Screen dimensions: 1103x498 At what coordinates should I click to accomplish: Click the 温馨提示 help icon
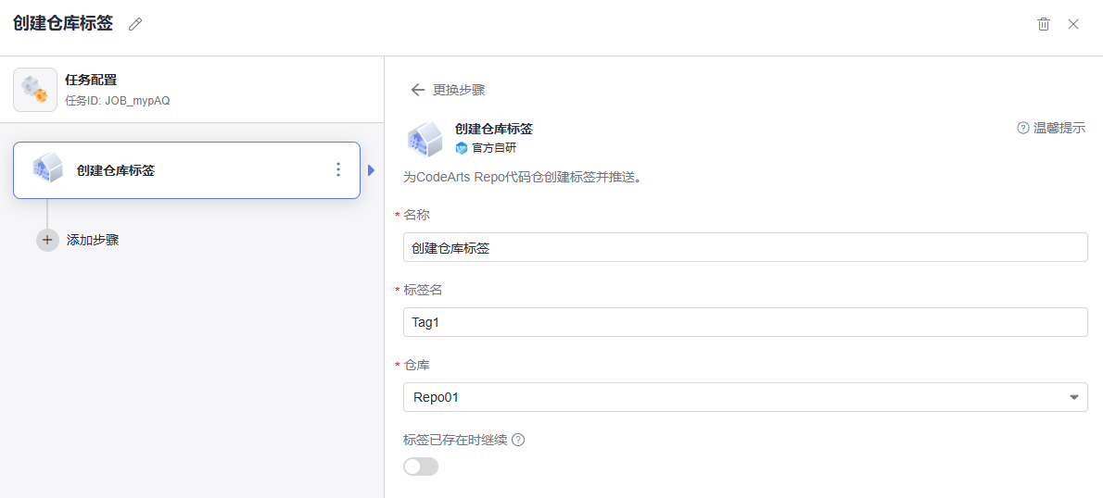(1023, 128)
